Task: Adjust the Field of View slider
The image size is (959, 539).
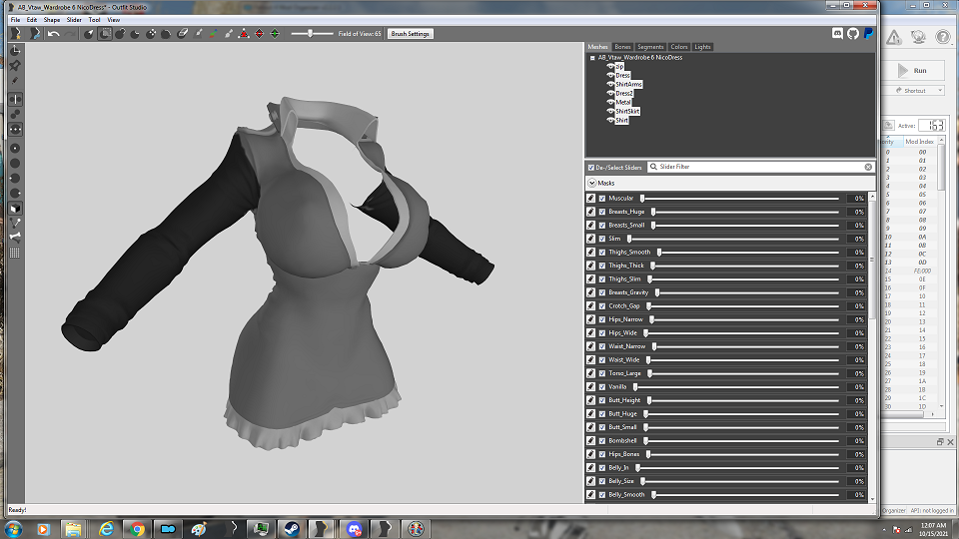Action: tap(312, 34)
